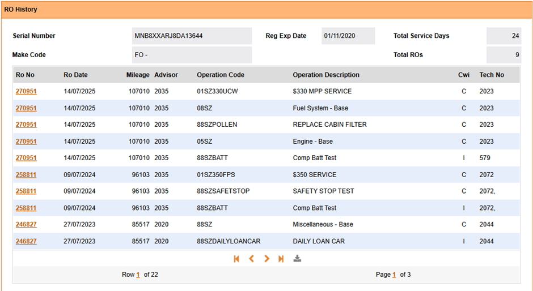
Task: Click the download export icon
Action: (x=297, y=259)
